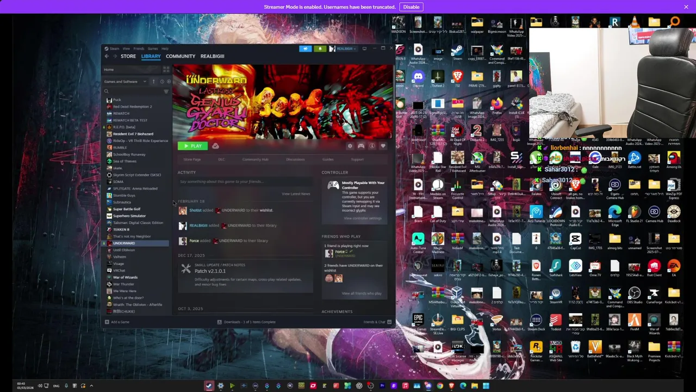Click View Latest News
This screenshot has width=696, height=392.
(x=296, y=194)
